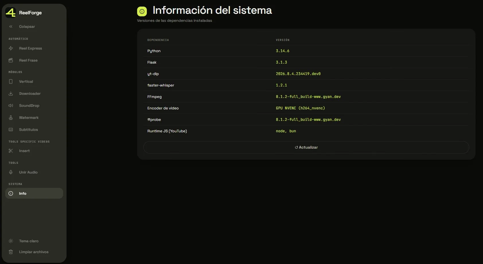Click the Limpiar archivos trash icon
Image resolution: width=483 pixels, height=264 pixels.
pyautogui.click(x=11, y=252)
